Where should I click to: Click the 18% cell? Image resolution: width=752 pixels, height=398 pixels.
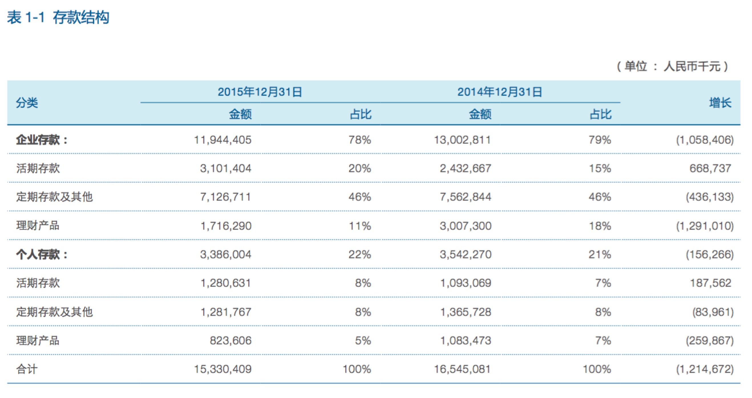tap(600, 226)
